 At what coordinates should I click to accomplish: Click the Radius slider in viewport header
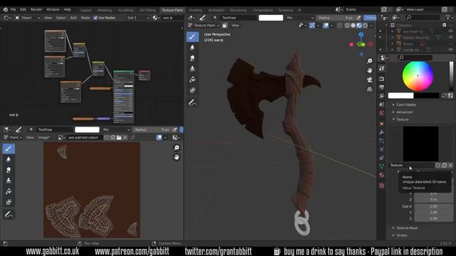click(x=336, y=18)
